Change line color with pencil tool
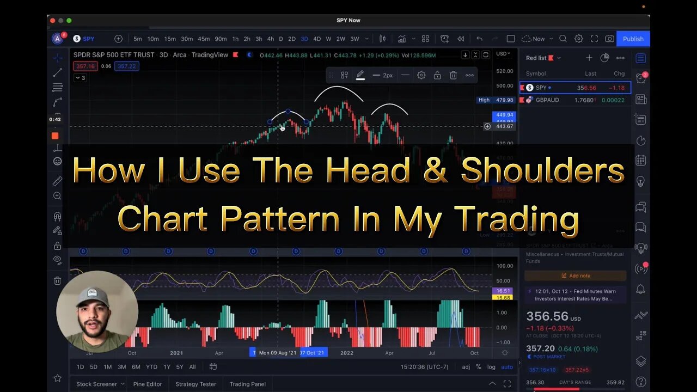Viewport: 697px width, 392px height. pos(360,75)
